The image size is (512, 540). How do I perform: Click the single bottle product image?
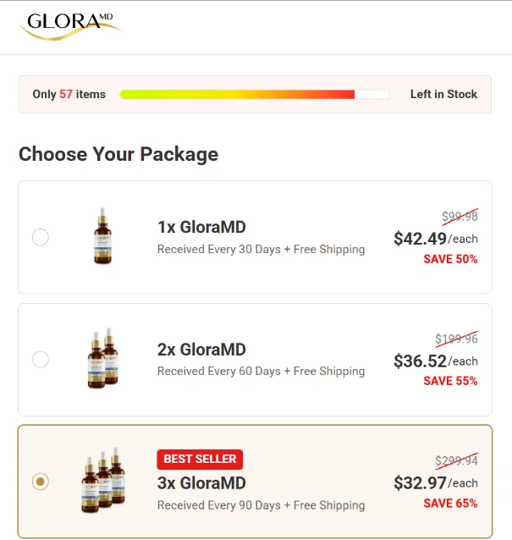(104, 236)
